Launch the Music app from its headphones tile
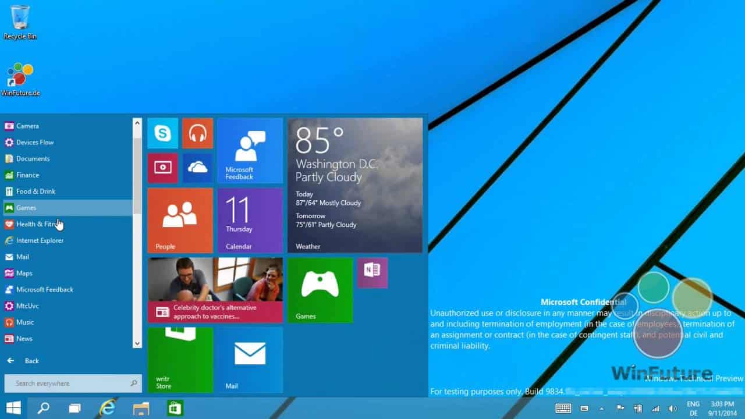Viewport: 745px width, 419px height. tap(197, 133)
